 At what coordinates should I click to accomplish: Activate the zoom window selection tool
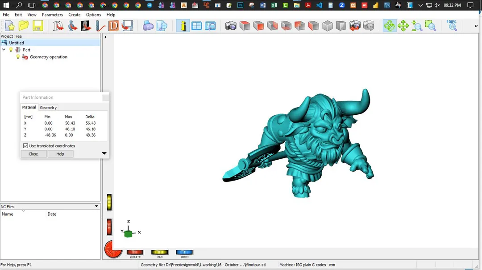pyautogui.click(x=431, y=26)
